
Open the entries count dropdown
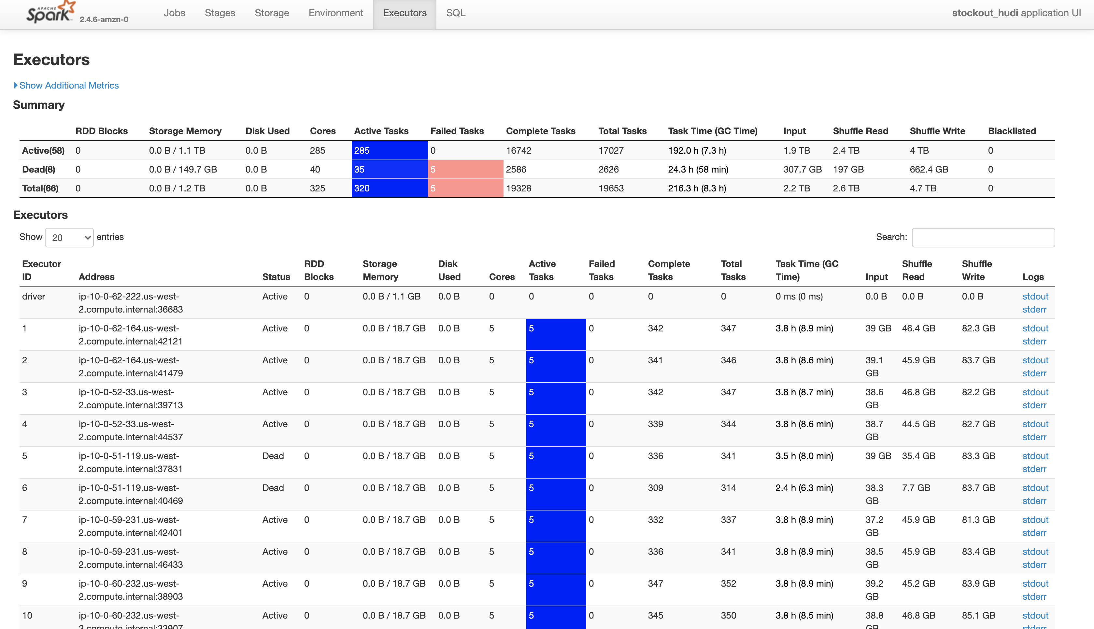coord(69,238)
